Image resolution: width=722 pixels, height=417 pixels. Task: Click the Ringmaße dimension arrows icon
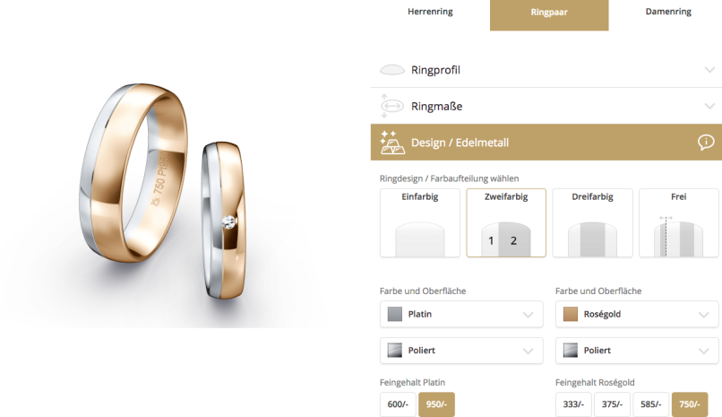[391, 107]
